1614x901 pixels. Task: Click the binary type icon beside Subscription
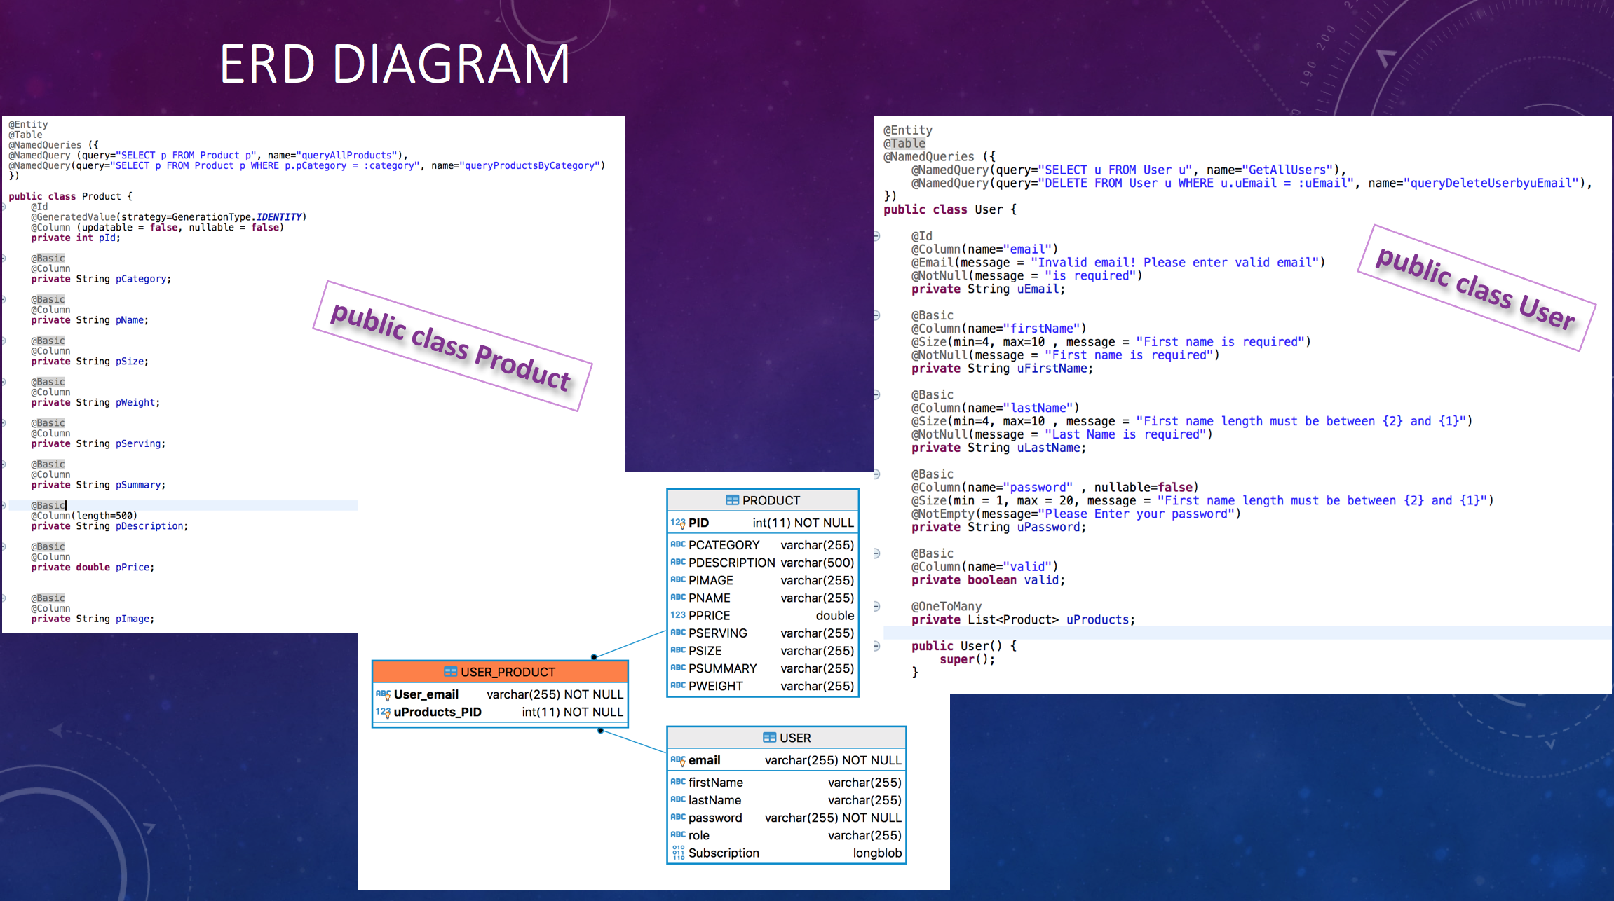[677, 853]
